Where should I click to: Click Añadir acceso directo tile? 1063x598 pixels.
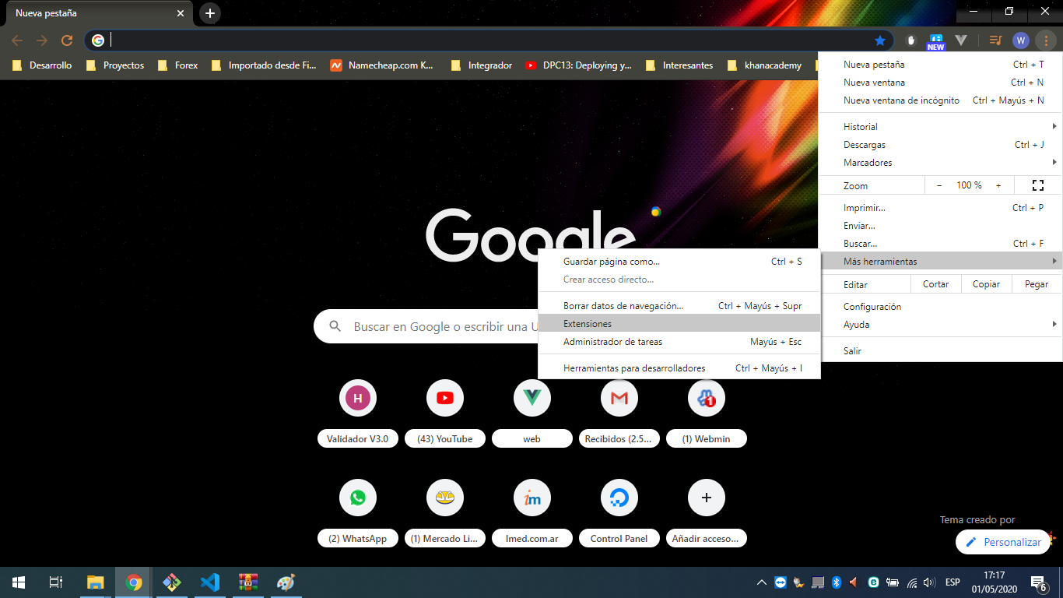[x=706, y=498]
